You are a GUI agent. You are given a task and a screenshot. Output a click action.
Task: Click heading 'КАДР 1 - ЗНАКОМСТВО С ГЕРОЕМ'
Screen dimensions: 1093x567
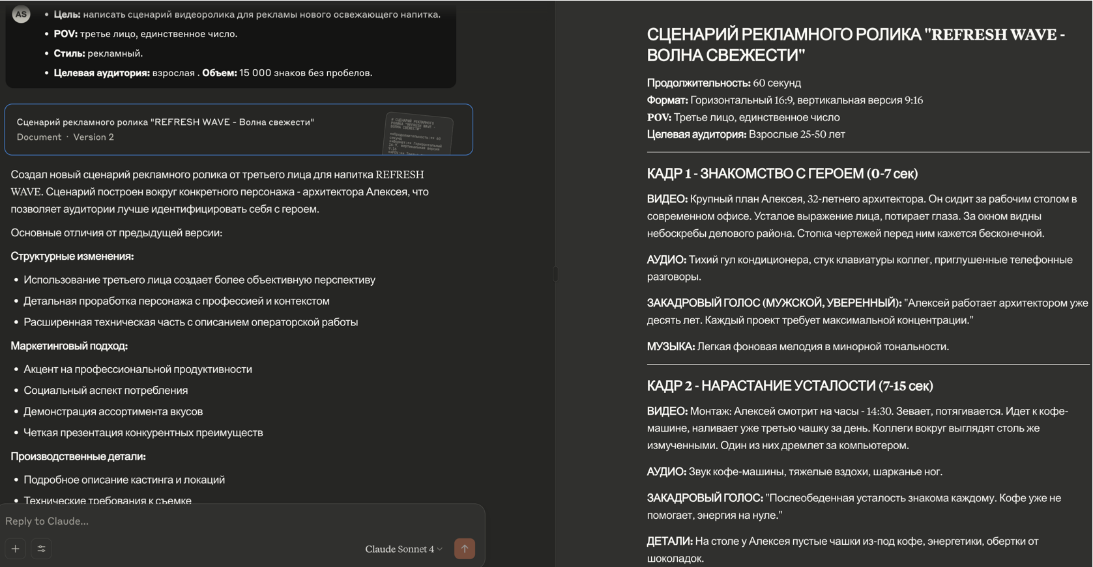(782, 174)
